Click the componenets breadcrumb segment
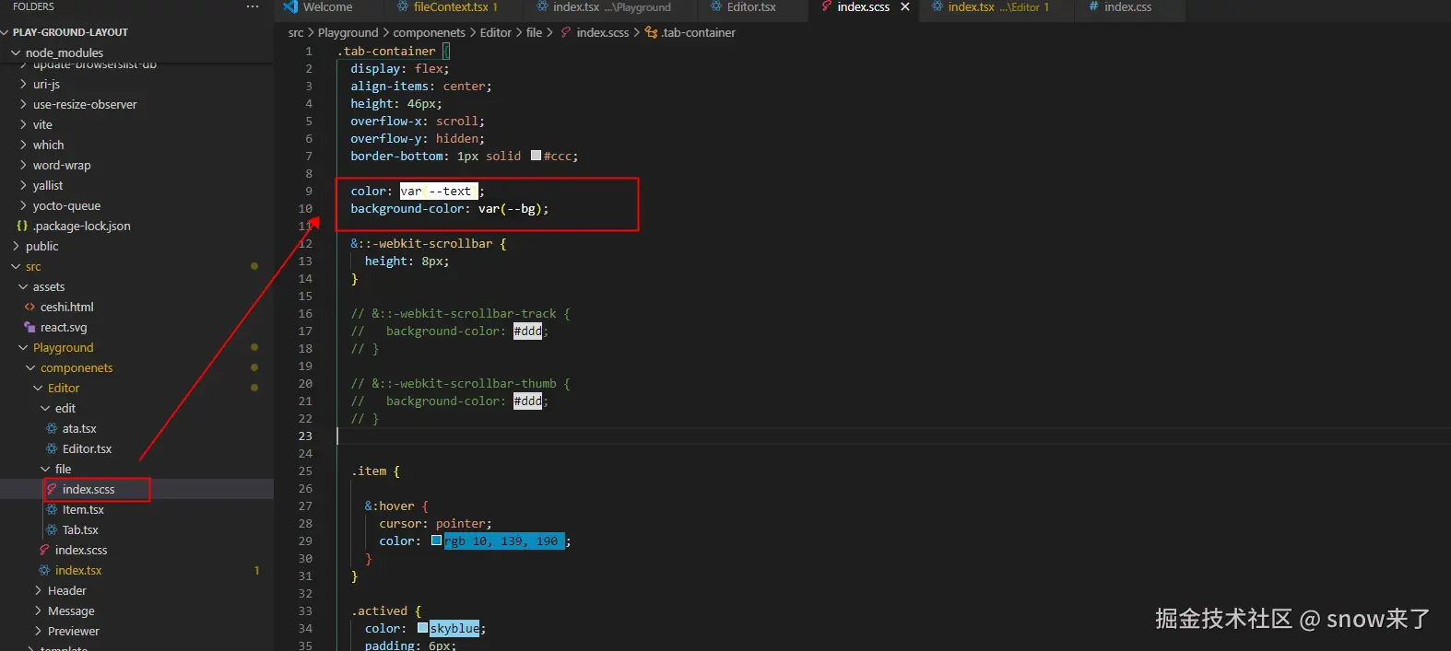 click(x=429, y=32)
